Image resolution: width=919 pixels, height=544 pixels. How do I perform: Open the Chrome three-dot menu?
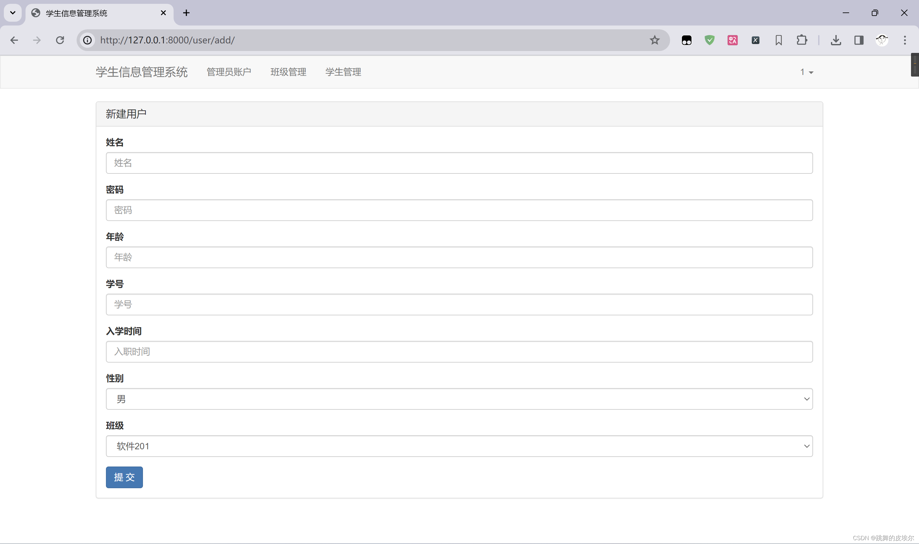[905, 40]
